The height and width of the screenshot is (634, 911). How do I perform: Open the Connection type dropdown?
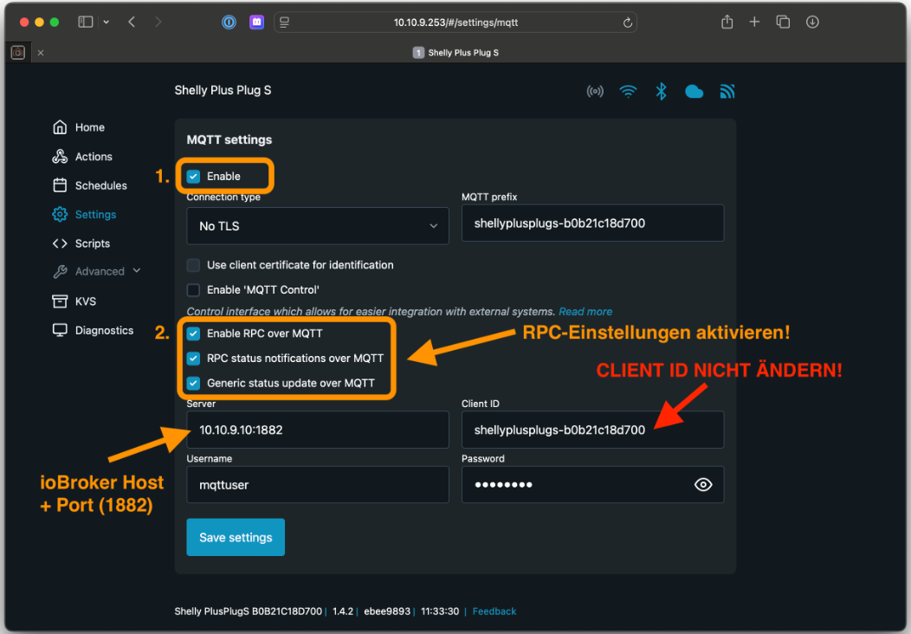point(318,226)
